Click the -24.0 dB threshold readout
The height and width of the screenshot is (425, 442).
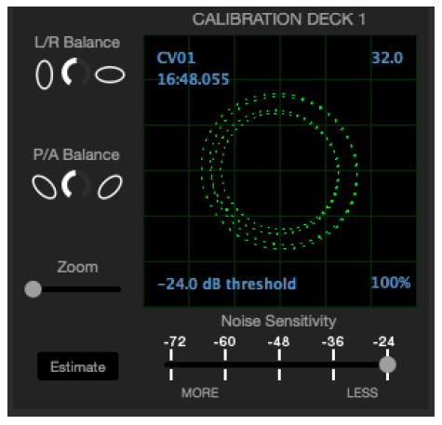pyautogui.click(x=227, y=284)
